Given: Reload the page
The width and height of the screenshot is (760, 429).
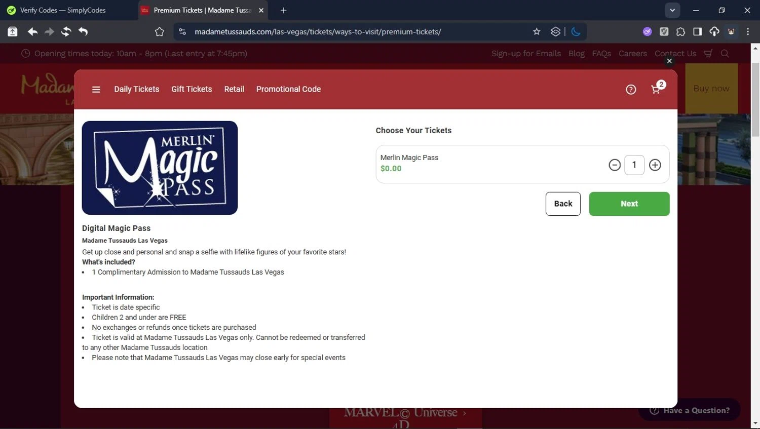Looking at the screenshot, I should pyautogui.click(x=66, y=31).
